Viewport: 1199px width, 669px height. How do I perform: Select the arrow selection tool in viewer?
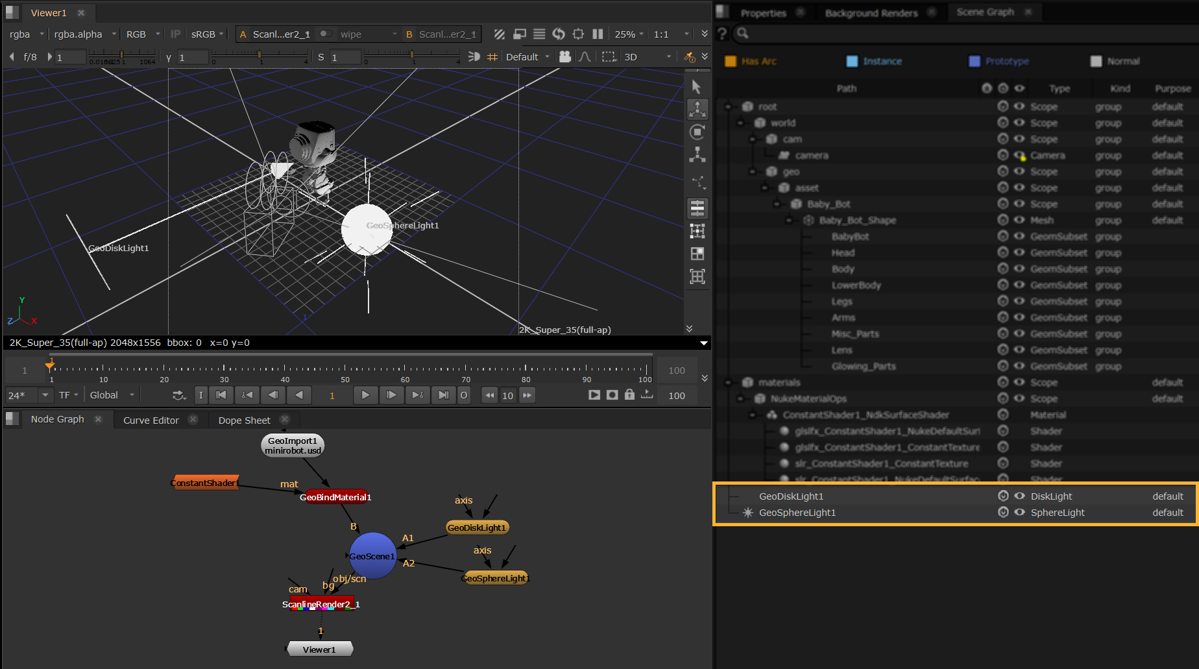[697, 87]
